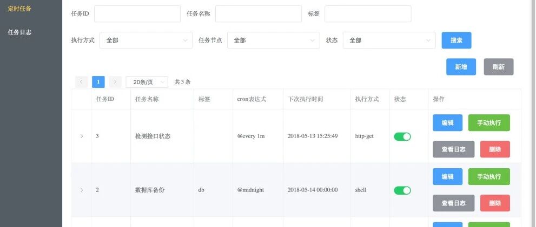This screenshot has height=227, width=536.
Task: Manually execute the 数据库备份 task
Action: point(489,176)
